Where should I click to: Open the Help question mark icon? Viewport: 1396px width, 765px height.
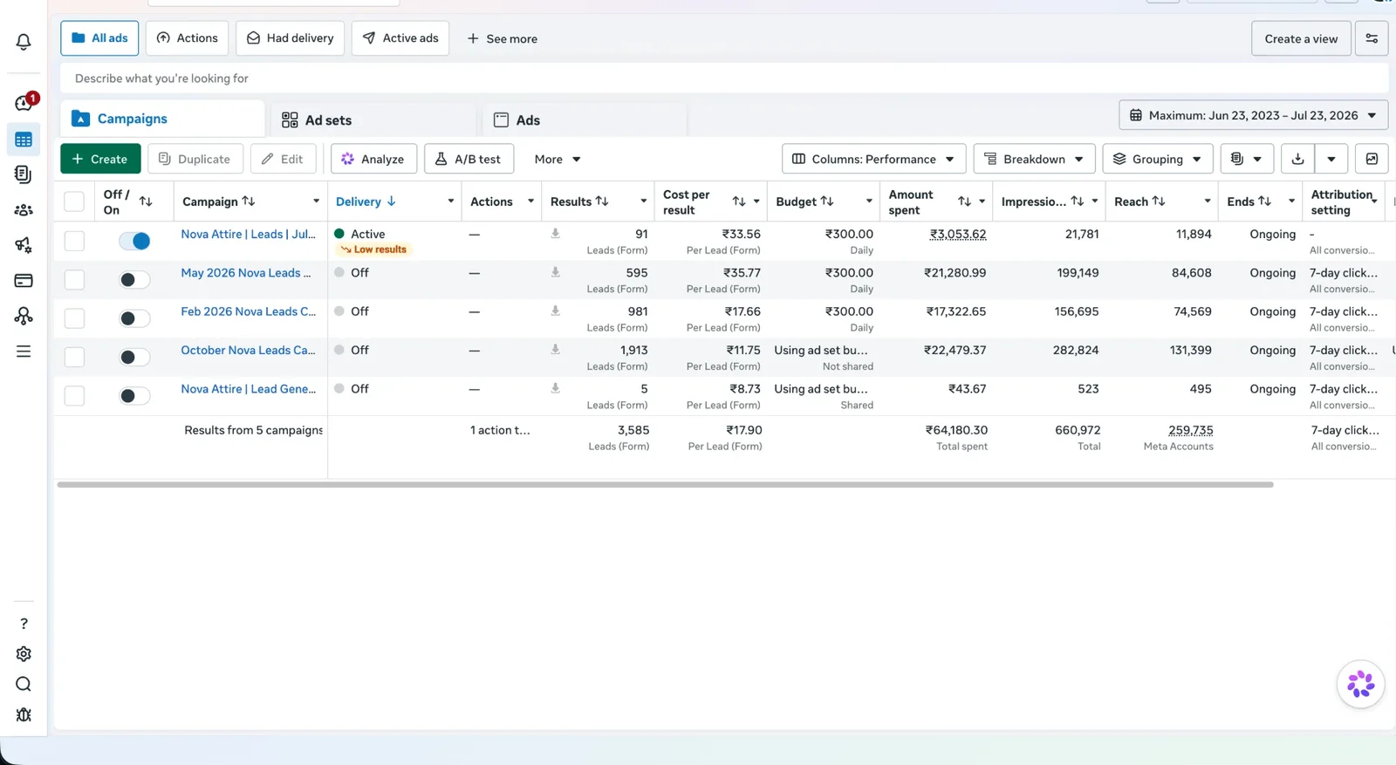coord(24,624)
